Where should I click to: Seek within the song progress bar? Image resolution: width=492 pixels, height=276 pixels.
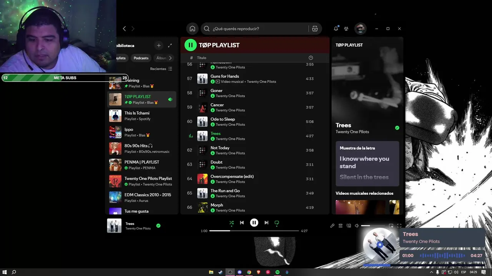pyautogui.click(x=254, y=231)
